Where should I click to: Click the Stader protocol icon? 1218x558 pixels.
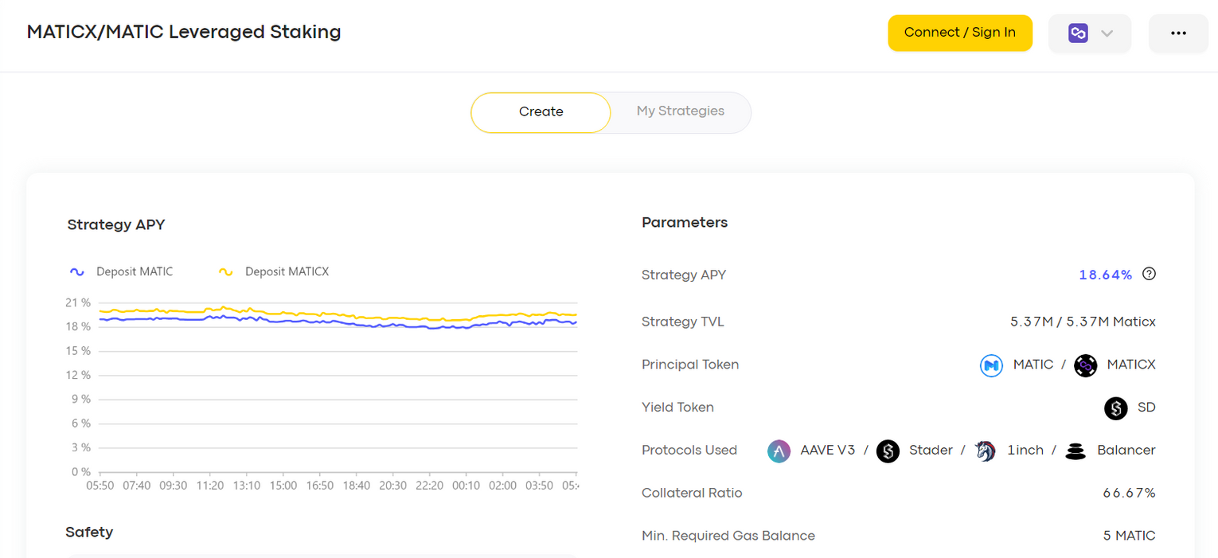(888, 451)
